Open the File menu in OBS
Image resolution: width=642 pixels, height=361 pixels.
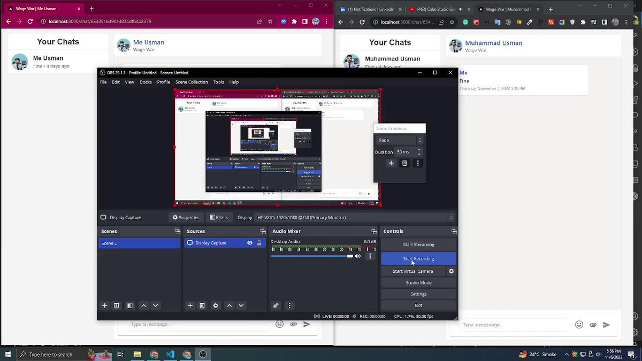(x=103, y=82)
